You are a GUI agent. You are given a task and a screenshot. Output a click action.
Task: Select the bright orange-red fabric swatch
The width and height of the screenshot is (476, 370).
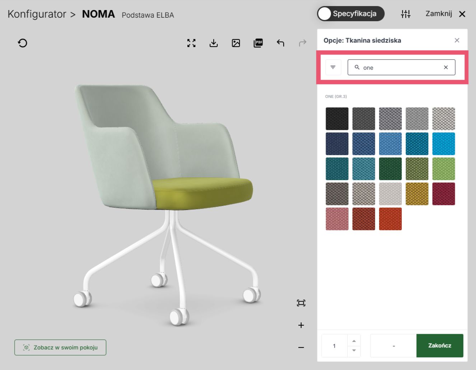(x=390, y=219)
